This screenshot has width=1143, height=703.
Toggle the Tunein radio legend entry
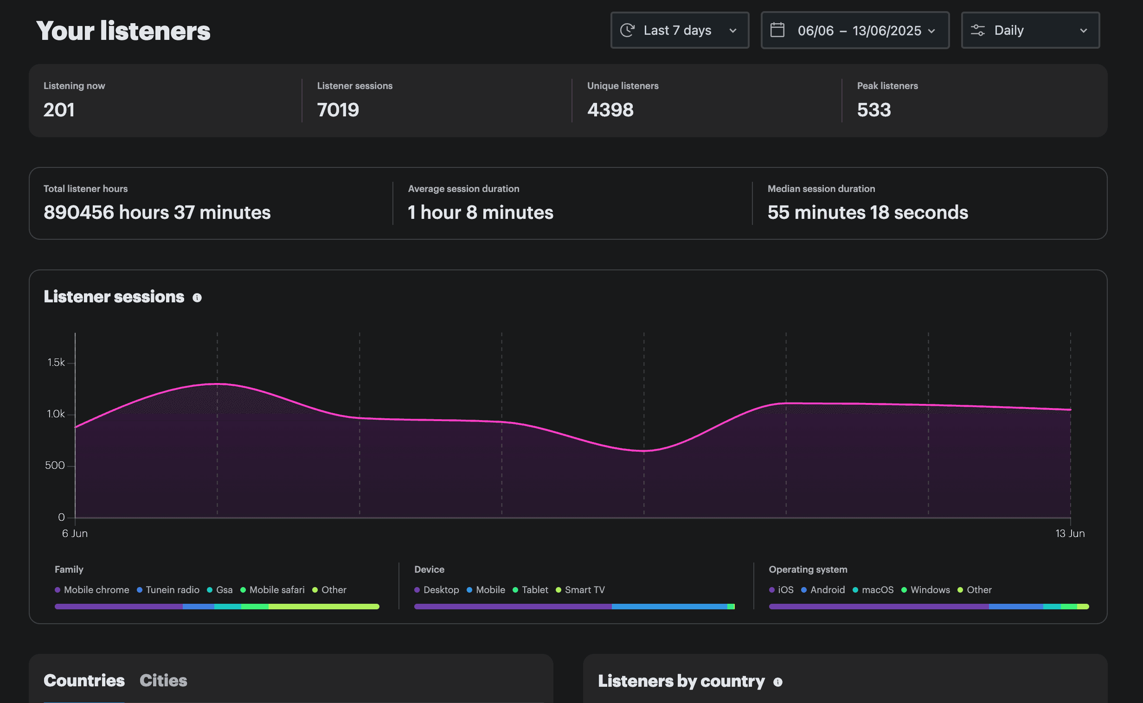coord(172,589)
